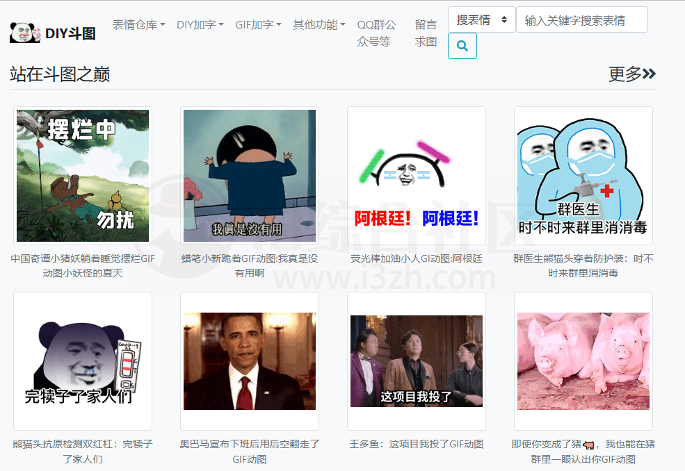This screenshot has height=471, width=685.
Task: Open the 我真是没有用 Shin-chan thumbnail
Action: tap(250, 176)
